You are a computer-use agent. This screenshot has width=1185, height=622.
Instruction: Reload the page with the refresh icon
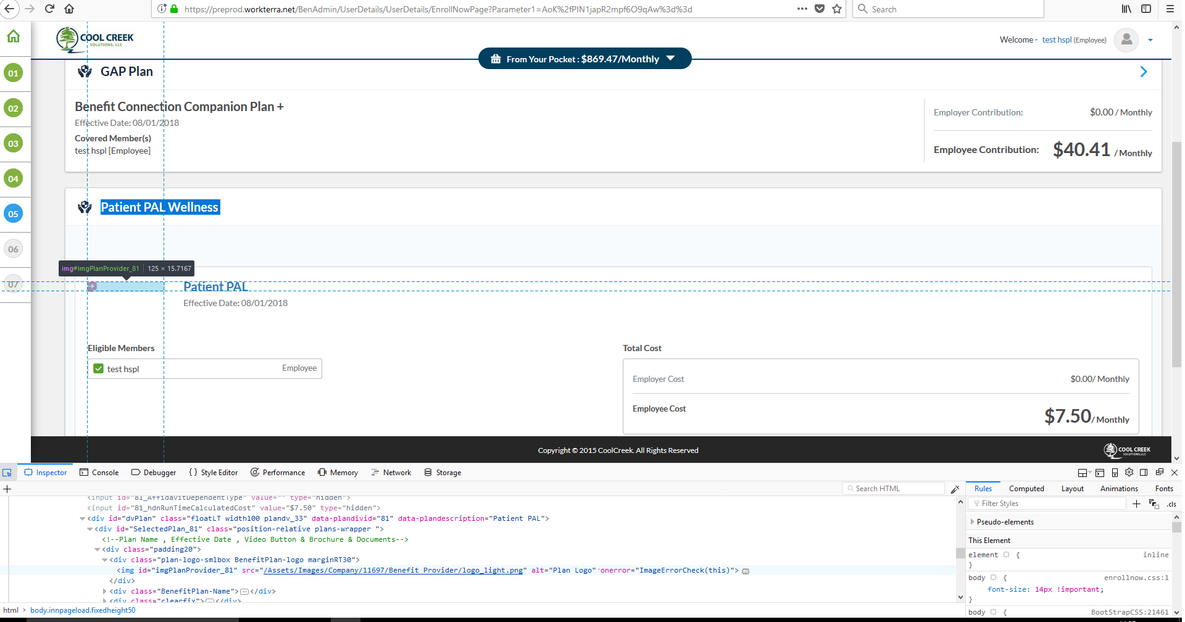49,9
